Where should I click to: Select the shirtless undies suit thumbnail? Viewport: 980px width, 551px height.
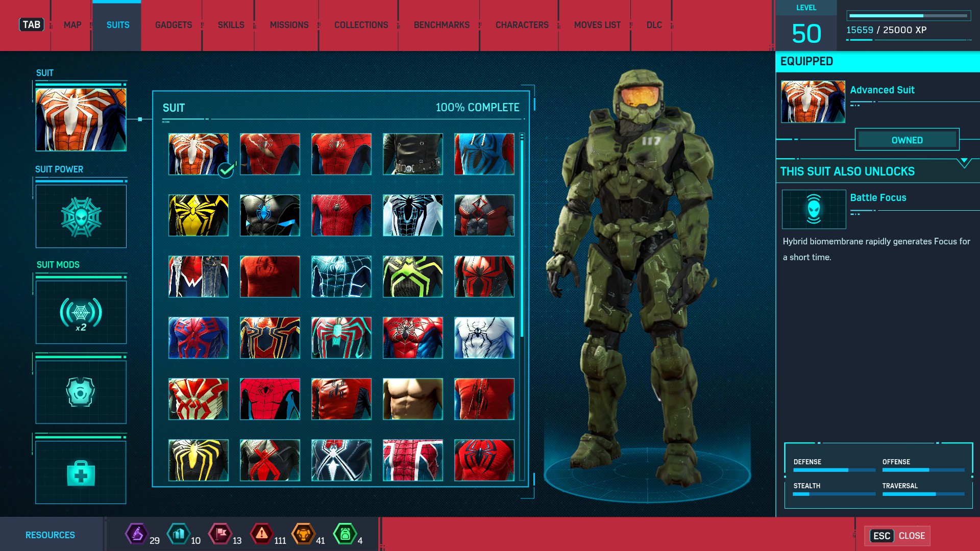(412, 399)
